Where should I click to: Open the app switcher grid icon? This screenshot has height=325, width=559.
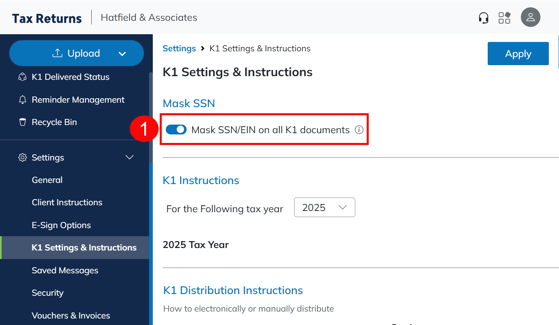click(x=504, y=18)
